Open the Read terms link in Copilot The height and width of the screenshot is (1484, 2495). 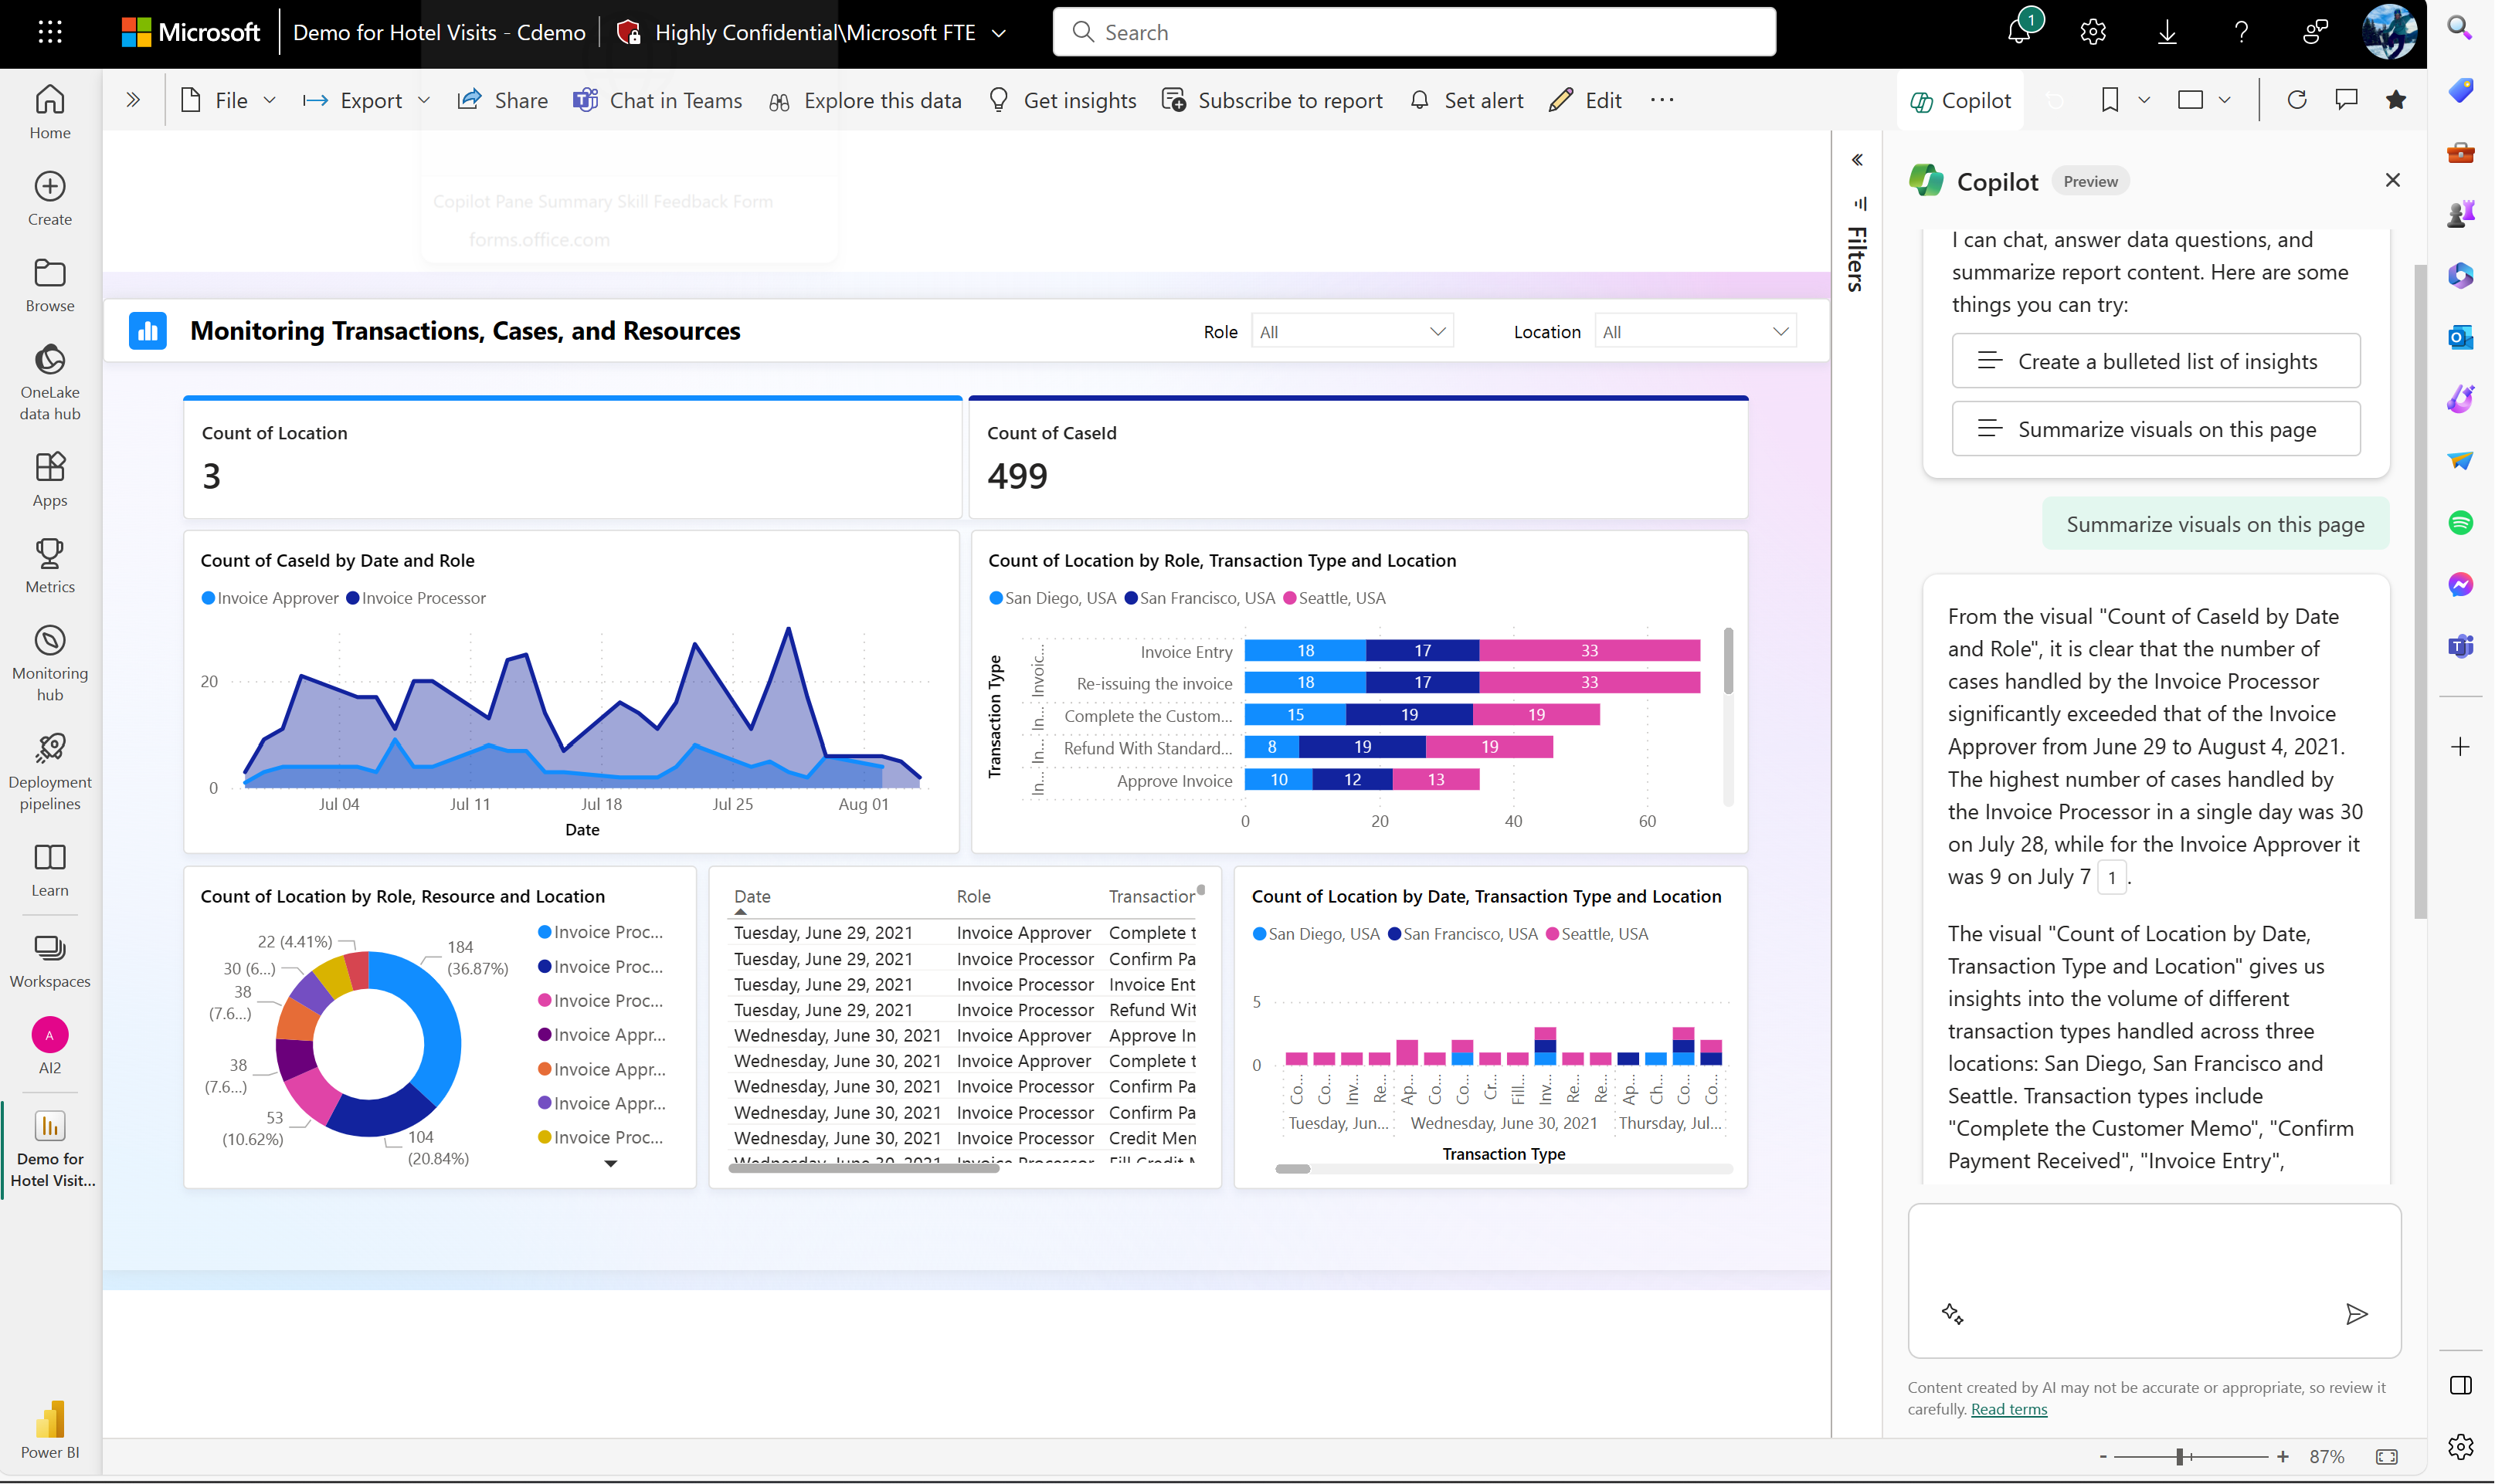(2008, 1408)
